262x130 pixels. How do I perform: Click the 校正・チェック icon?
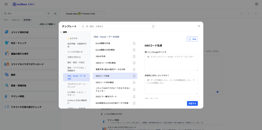[7, 43]
